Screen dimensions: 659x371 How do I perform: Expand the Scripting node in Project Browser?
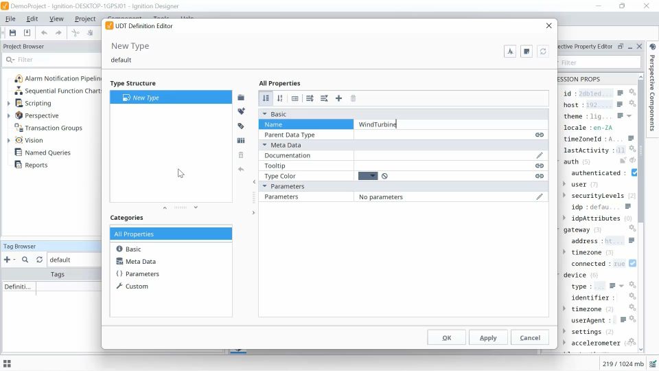pos(9,103)
